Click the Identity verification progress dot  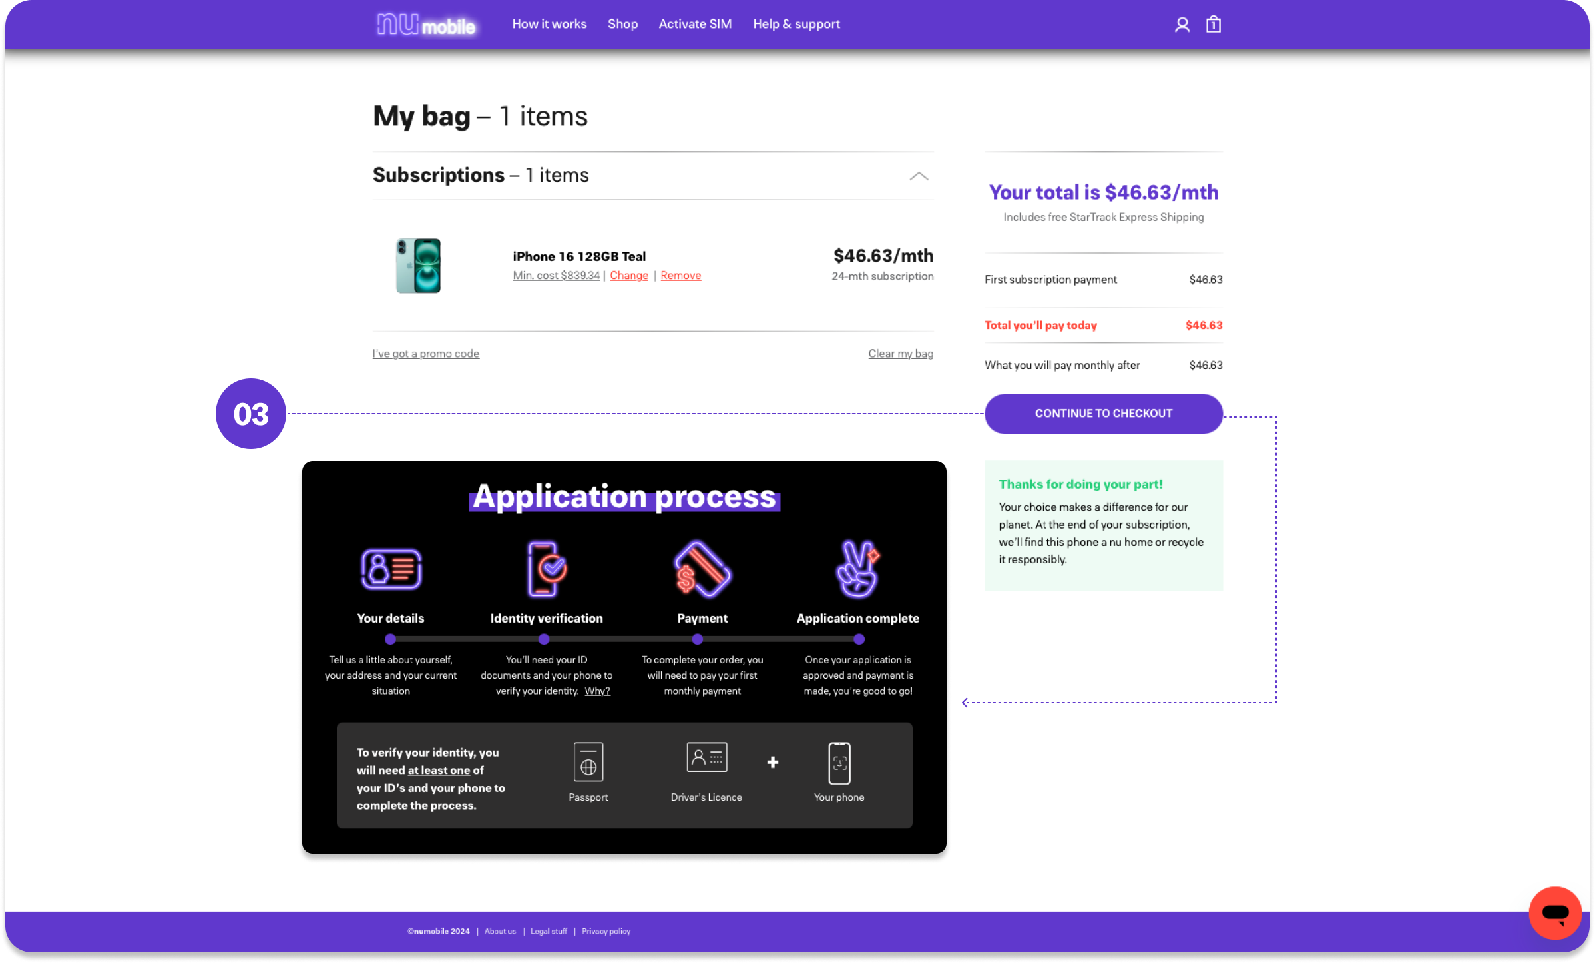(x=544, y=639)
